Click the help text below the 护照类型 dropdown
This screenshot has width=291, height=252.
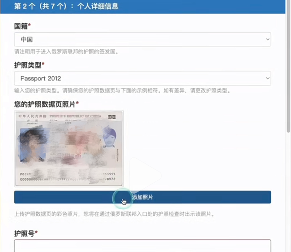[122, 91]
